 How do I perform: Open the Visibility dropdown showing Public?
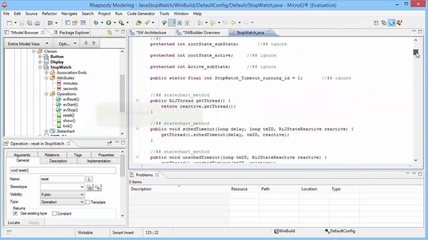[62, 195]
